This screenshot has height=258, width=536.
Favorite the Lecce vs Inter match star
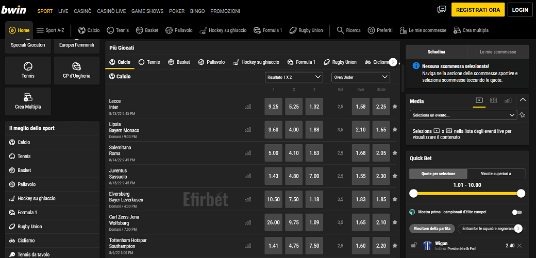[x=395, y=107]
